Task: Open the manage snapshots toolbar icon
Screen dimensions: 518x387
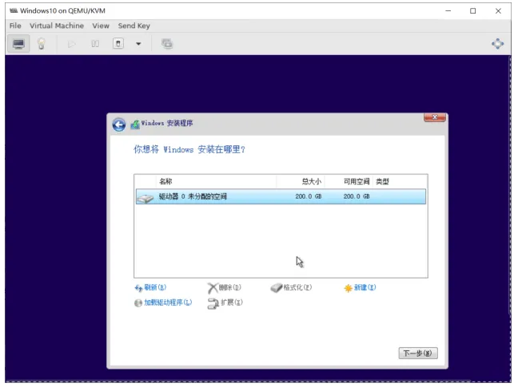Action: point(167,44)
